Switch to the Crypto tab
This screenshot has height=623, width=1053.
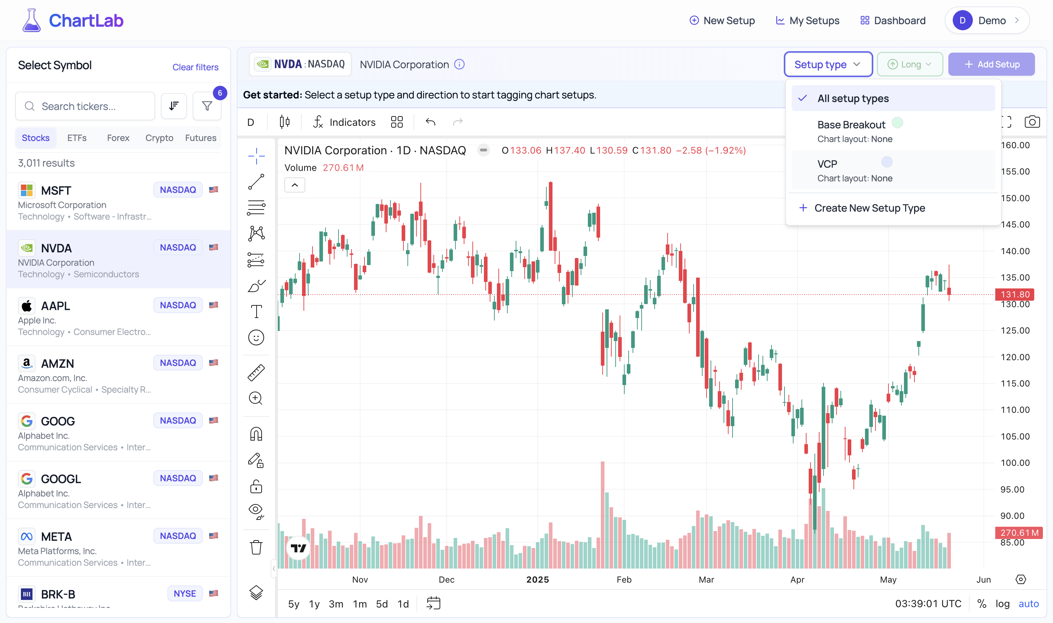tap(159, 138)
